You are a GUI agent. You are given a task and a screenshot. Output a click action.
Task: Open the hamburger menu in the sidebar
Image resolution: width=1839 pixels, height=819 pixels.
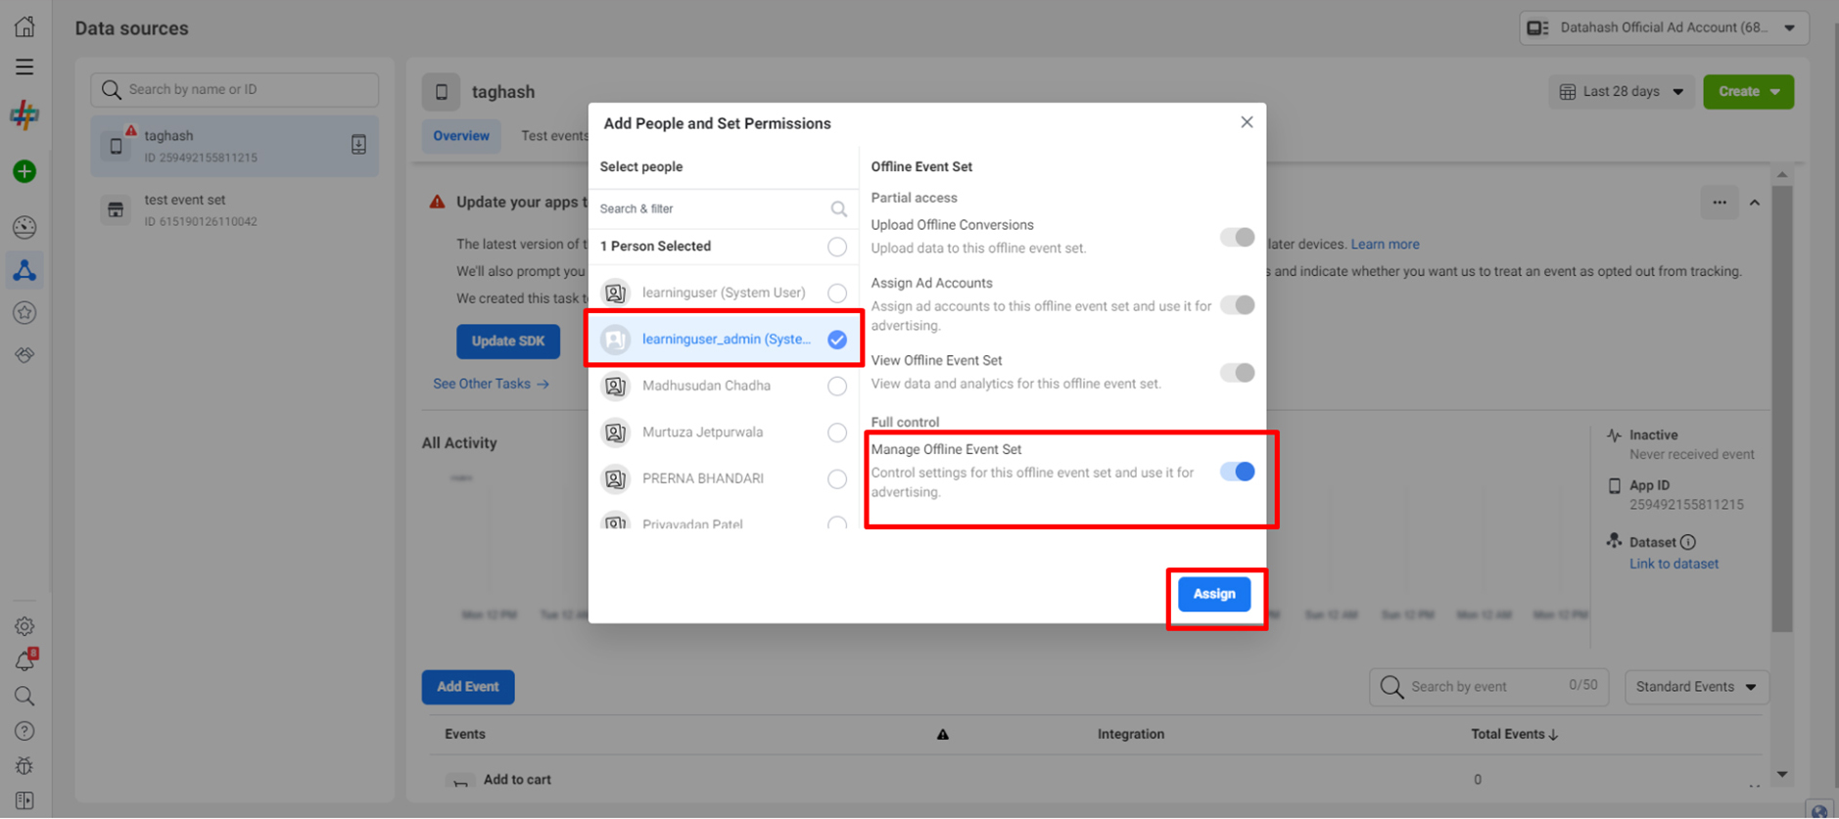(x=24, y=67)
